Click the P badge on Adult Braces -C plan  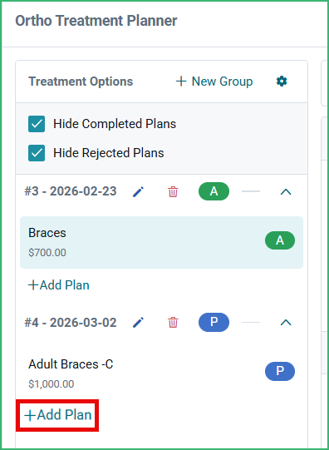point(280,371)
